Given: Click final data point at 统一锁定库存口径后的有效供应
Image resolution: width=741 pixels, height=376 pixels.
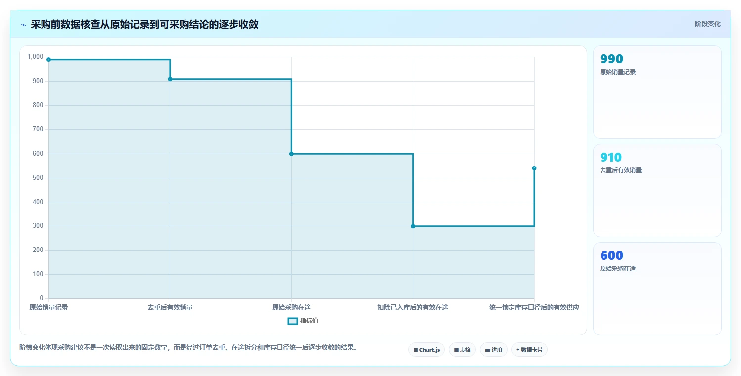Looking at the screenshot, I should (534, 168).
